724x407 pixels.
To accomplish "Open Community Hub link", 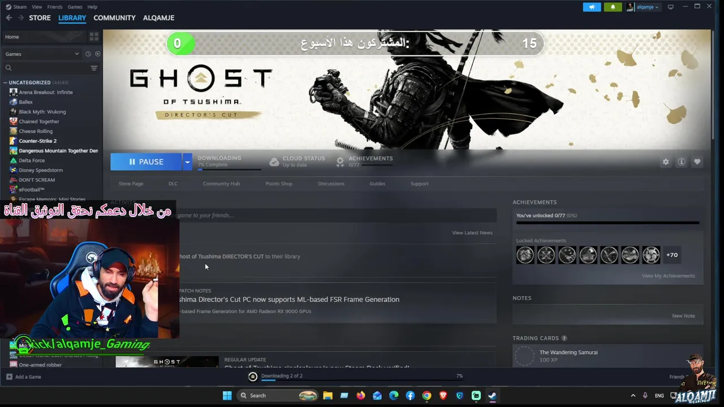I will pyautogui.click(x=221, y=184).
